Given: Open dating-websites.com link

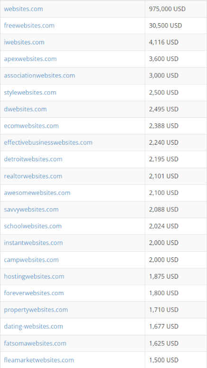Looking at the screenshot, I should click(x=33, y=326).
